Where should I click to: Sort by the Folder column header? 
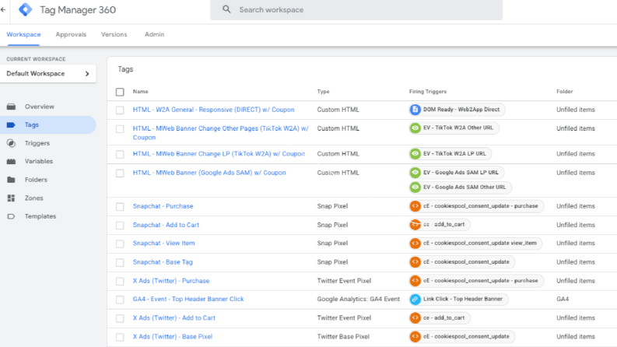coord(565,91)
